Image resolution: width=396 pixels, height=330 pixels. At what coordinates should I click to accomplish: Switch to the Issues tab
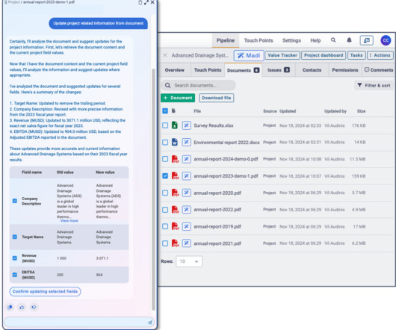pos(278,70)
